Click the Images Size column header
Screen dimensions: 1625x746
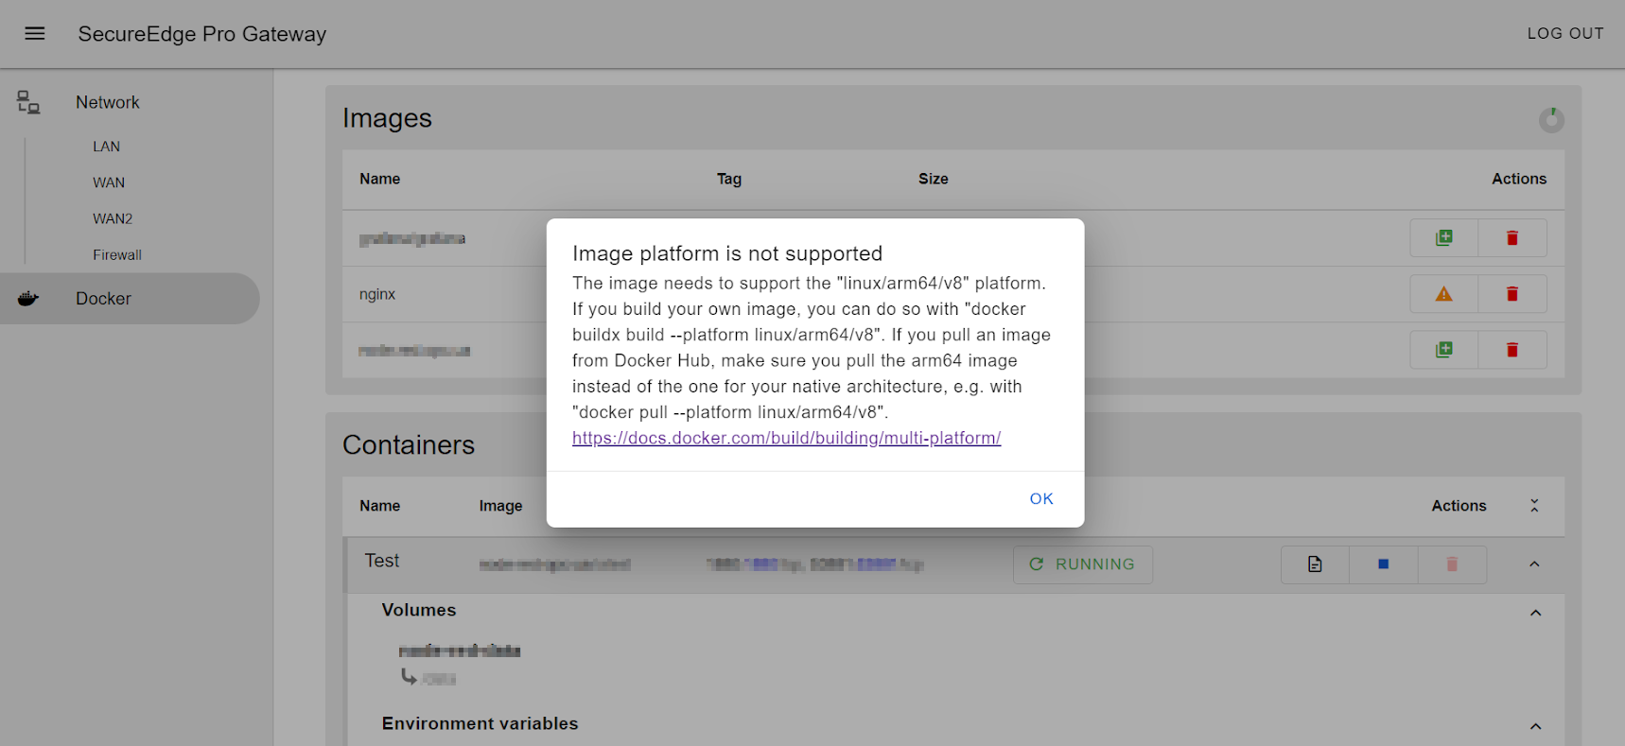[x=934, y=179]
